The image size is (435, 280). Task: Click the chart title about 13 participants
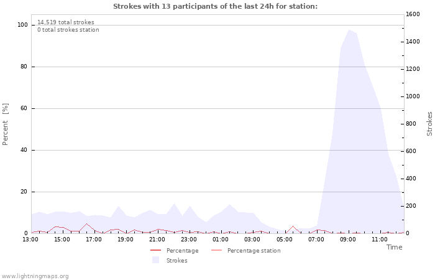[215, 6]
